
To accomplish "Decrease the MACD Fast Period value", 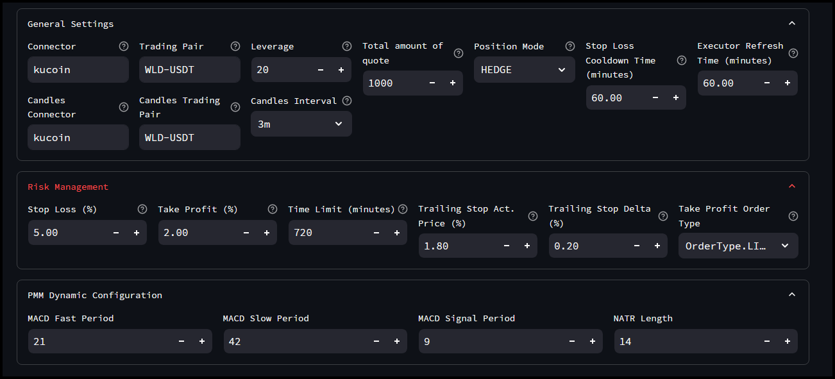I will tap(181, 341).
